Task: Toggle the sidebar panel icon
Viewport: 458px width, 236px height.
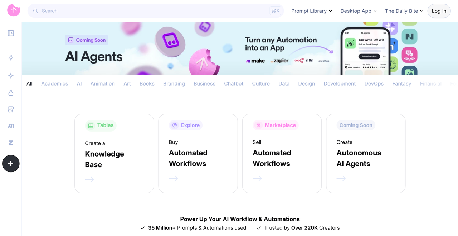Action: pos(11,33)
